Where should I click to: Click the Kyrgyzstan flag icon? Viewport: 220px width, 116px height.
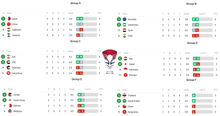tap(124, 112)
